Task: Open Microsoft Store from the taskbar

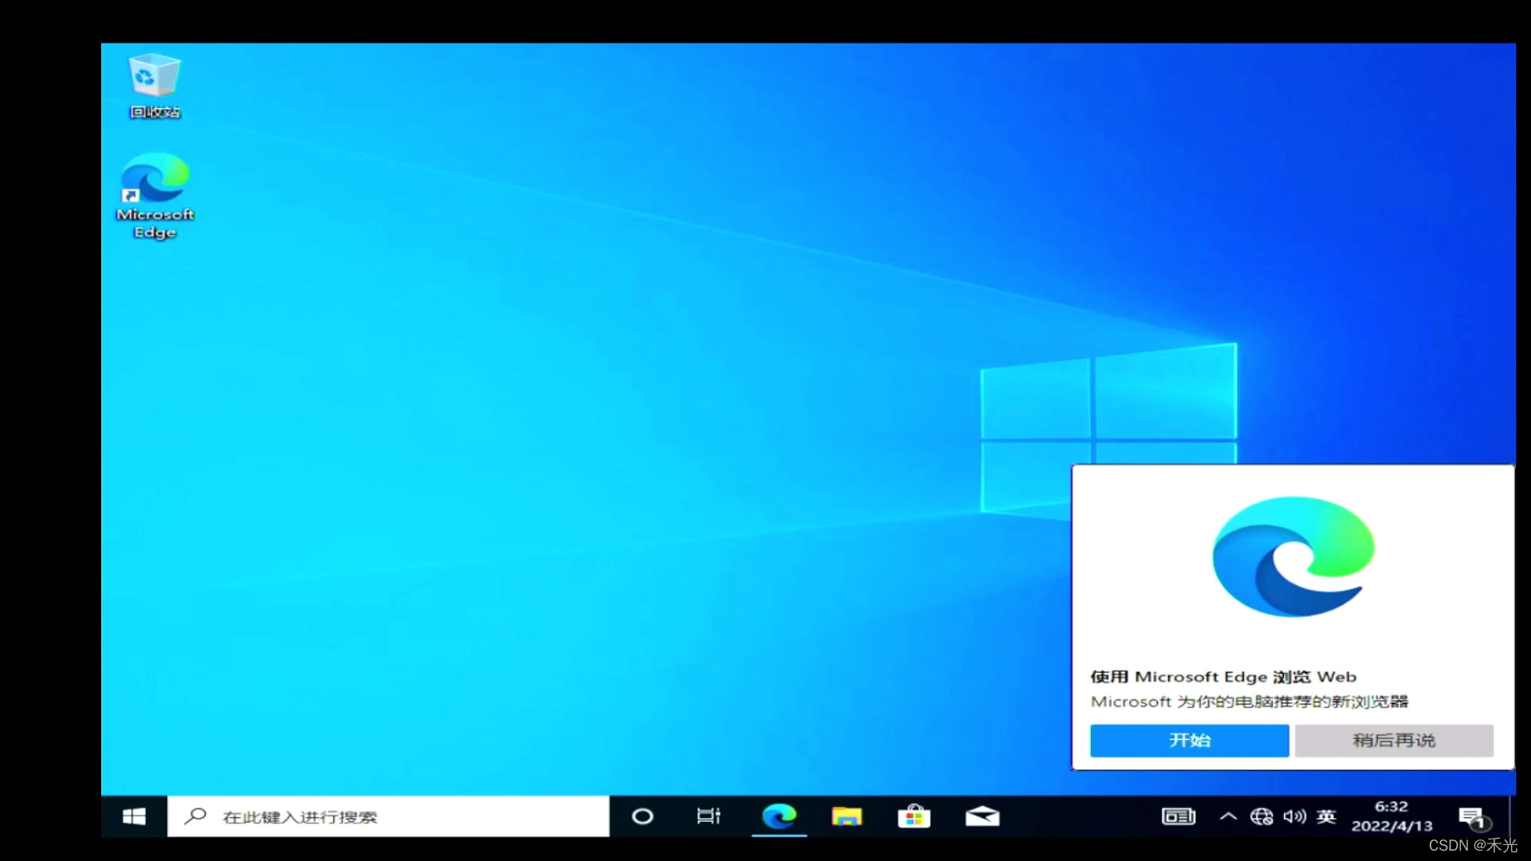Action: pyautogui.click(x=914, y=816)
